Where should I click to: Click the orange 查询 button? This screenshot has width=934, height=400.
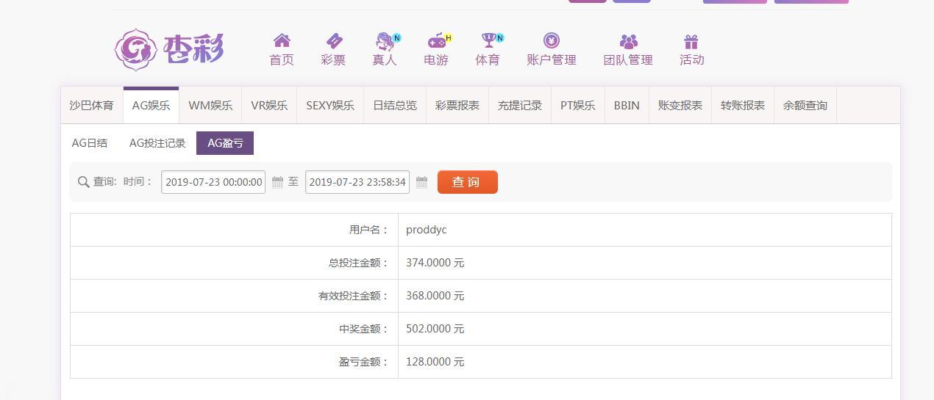(x=468, y=182)
